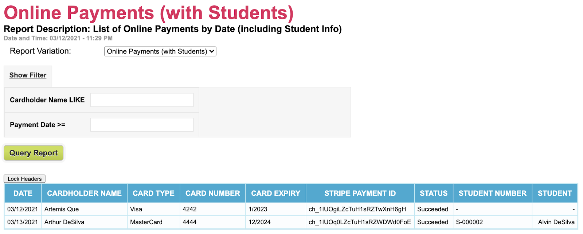
Task: Sort by CARDHOLDER NAME column header
Action: click(x=84, y=193)
